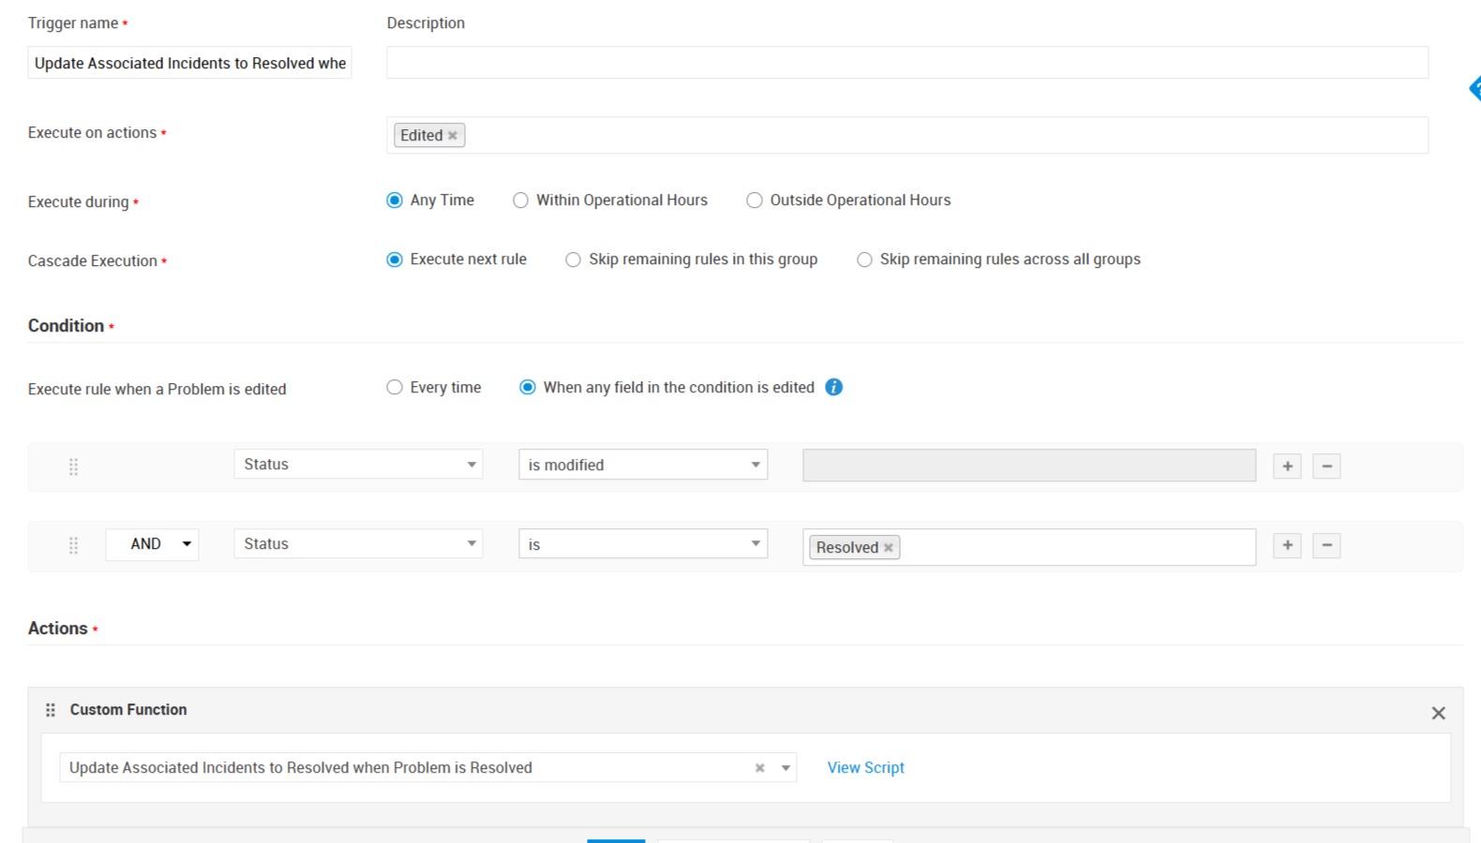Close the Custom Function action panel

click(1438, 714)
